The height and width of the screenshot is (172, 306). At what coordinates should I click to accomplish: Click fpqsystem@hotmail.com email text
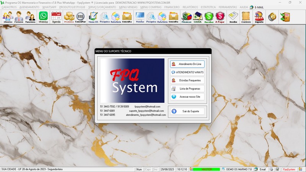click(147, 107)
